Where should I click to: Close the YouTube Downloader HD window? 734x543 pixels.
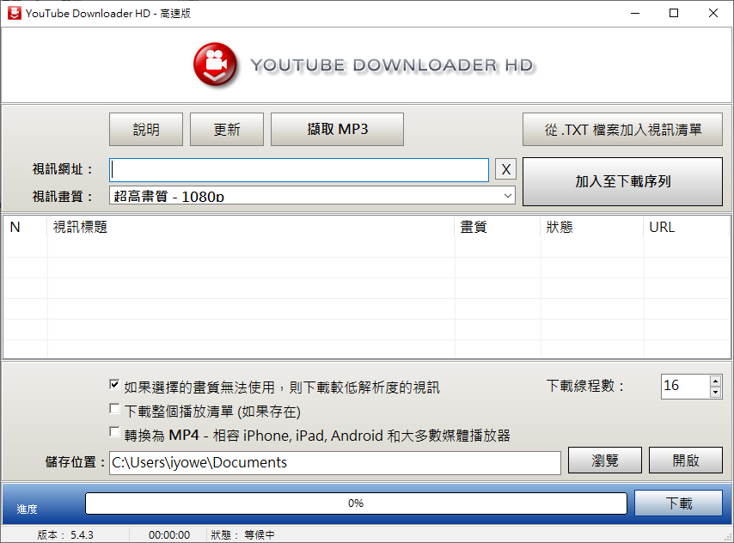[713, 13]
